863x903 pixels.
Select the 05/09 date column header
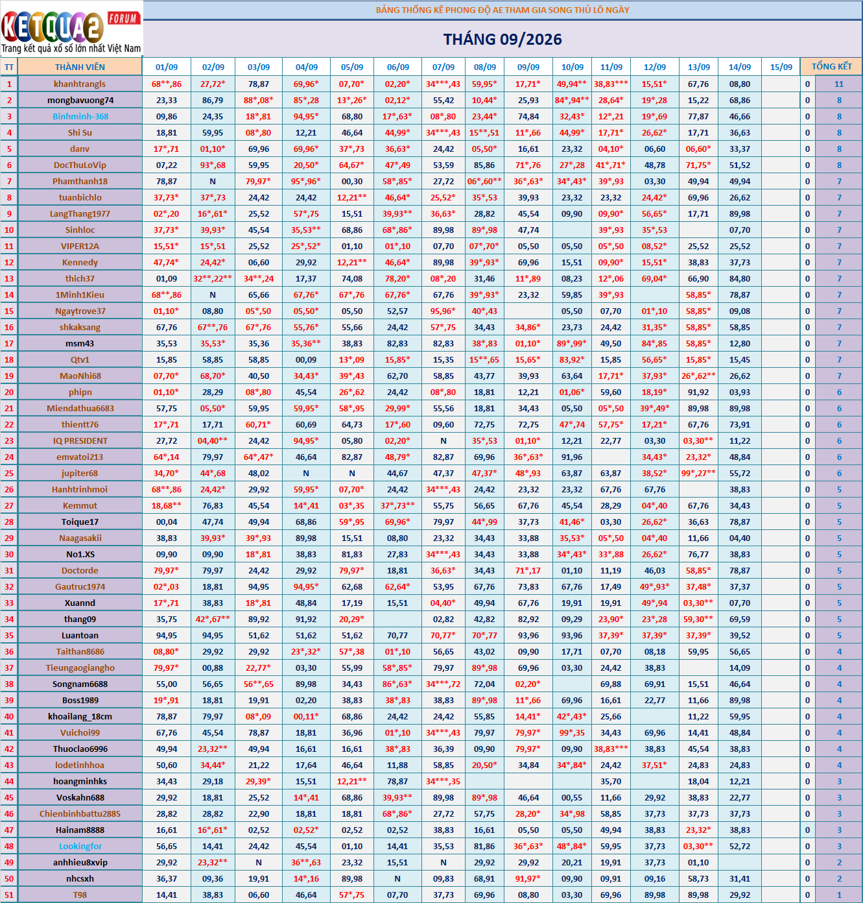[352, 67]
